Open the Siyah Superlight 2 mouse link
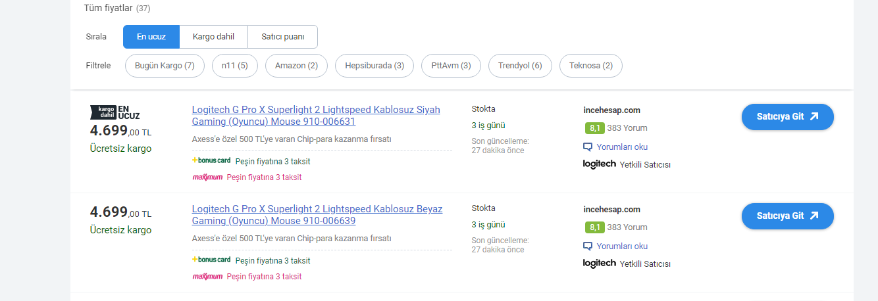Image resolution: width=878 pixels, height=301 pixels. tap(315, 116)
